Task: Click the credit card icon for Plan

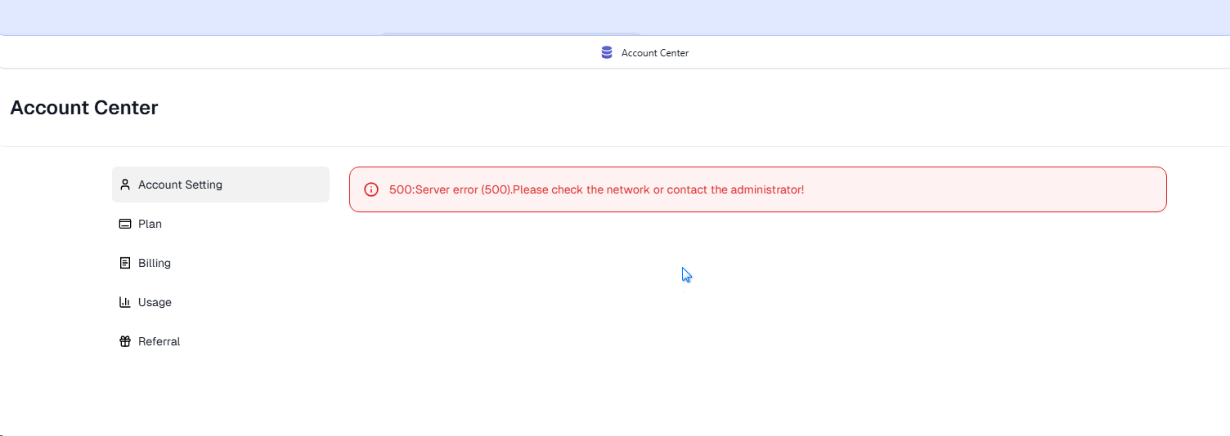Action: (125, 224)
